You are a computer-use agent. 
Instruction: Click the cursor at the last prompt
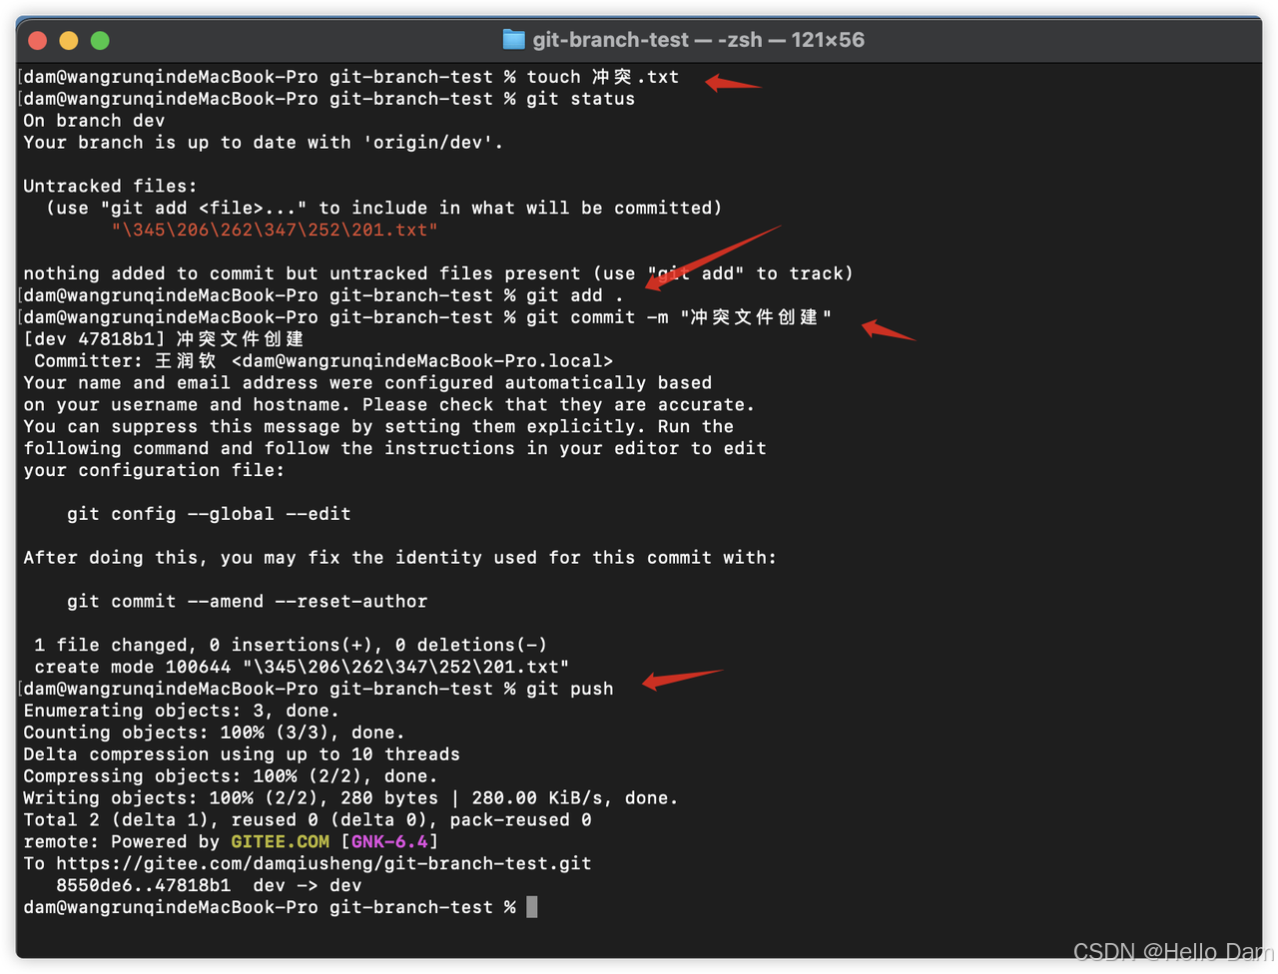click(532, 907)
